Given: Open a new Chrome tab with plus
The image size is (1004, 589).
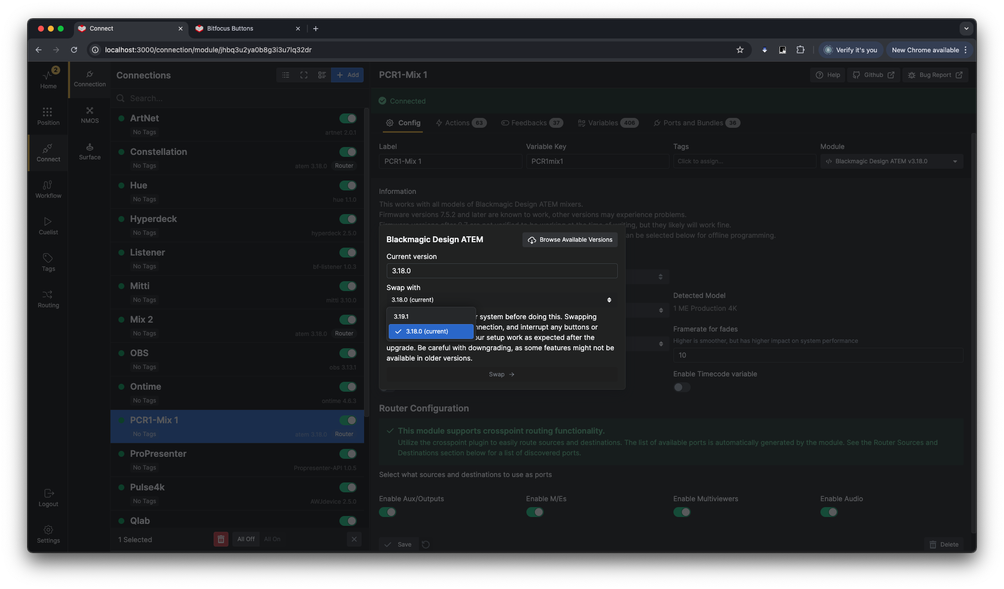Looking at the screenshot, I should point(316,29).
